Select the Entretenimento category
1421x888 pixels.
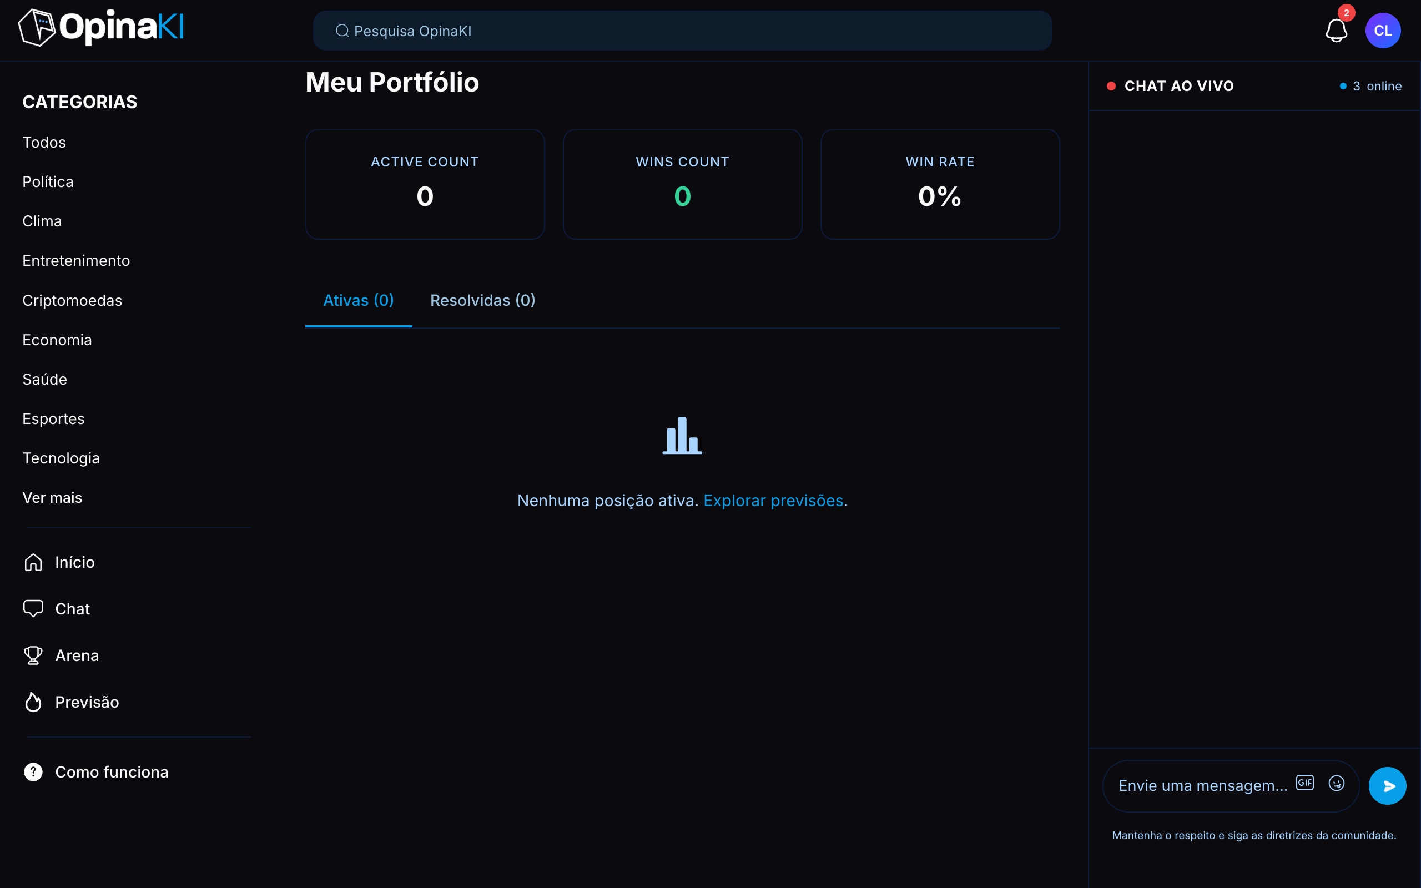77,260
